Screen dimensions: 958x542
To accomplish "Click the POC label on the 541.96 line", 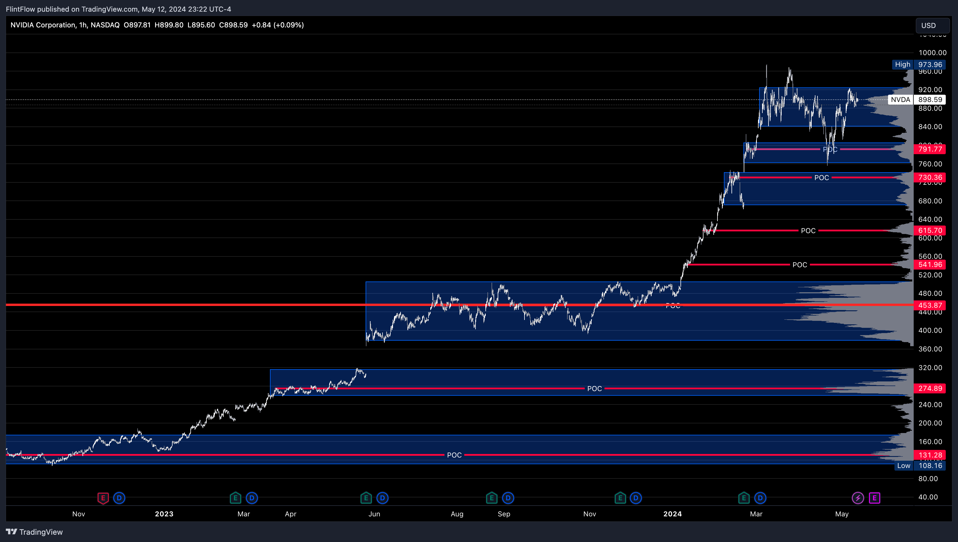I will pos(799,265).
